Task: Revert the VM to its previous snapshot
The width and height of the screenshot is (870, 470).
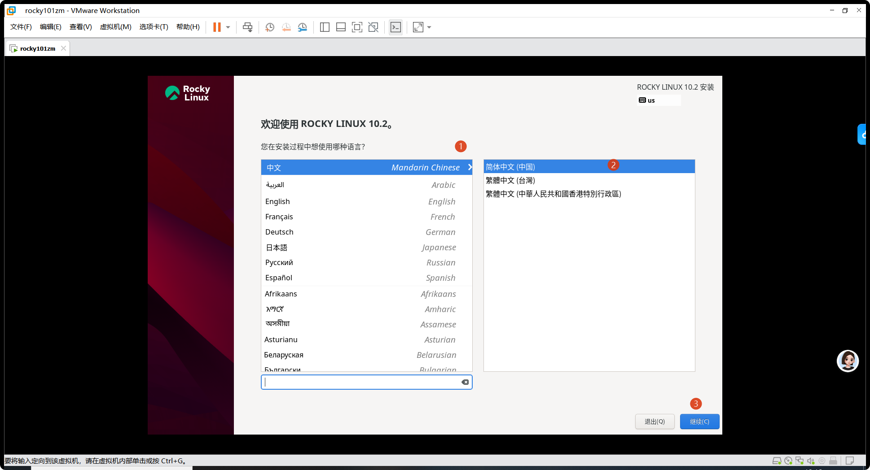Action: point(286,27)
